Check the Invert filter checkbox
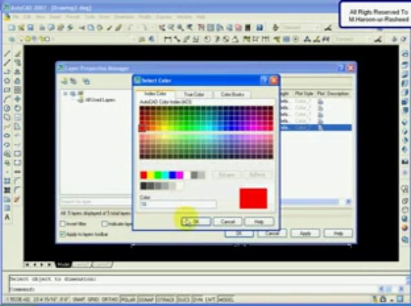 tap(62, 224)
